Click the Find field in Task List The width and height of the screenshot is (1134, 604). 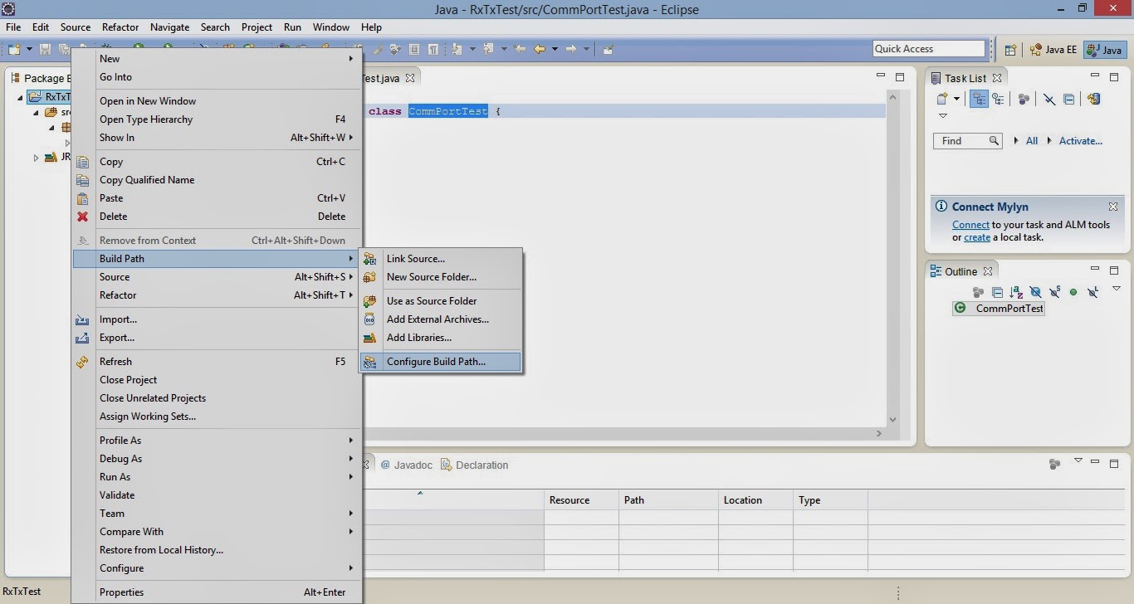[x=967, y=141]
